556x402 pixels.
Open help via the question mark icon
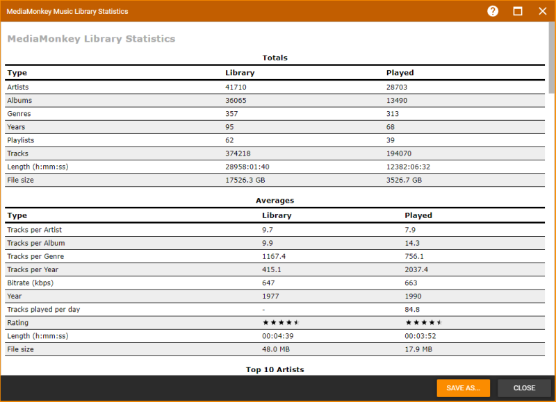[x=493, y=11]
